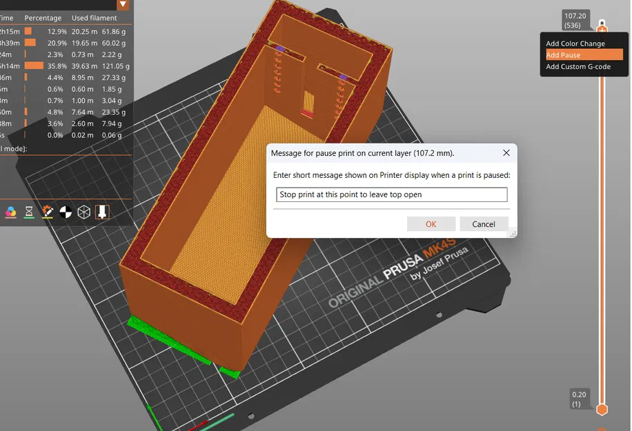The height and width of the screenshot is (431, 632).
Task: Click the 107.20 (536) layer label
Action: [x=575, y=21]
